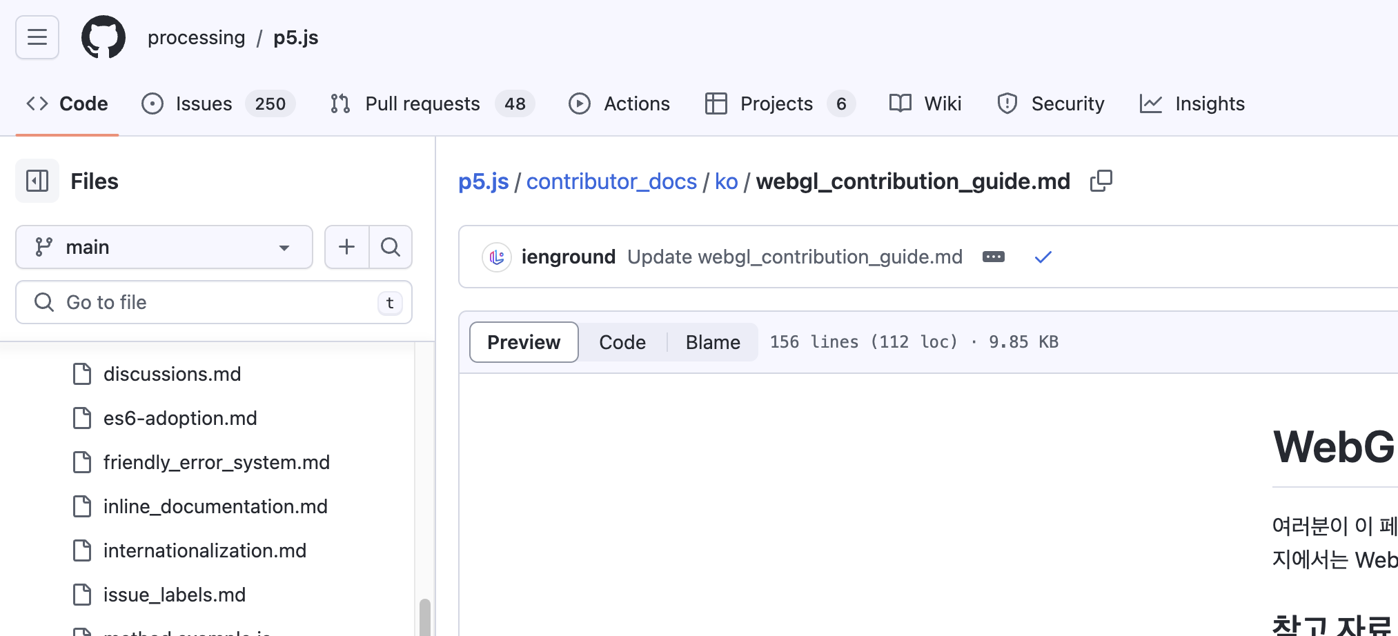
Task: Select the Code view
Action: 622,342
